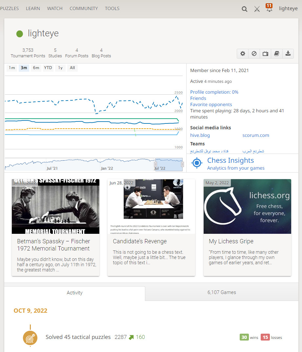Open the Chess Insights heading link
The width and height of the screenshot is (302, 352).
[231, 160]
